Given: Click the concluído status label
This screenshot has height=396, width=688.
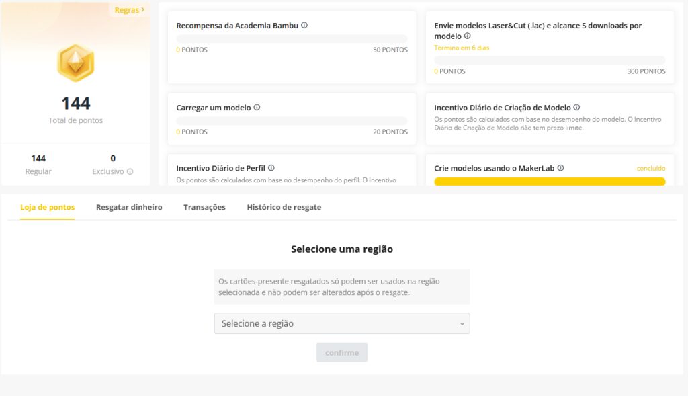Looking at the screenshot, I should pyautogui.click(x=651, y=168).
